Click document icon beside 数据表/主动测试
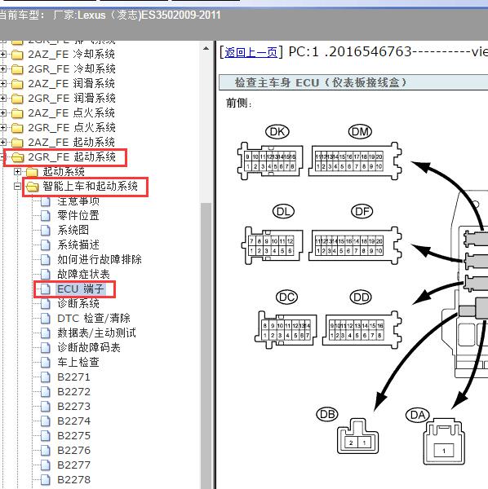 coord(46,333)
